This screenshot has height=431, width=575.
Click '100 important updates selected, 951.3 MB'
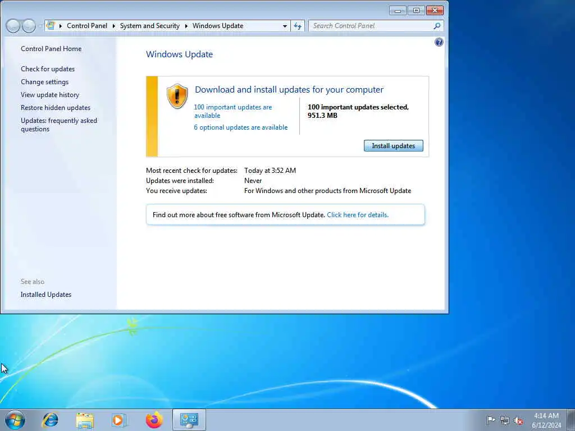point(358,111)
